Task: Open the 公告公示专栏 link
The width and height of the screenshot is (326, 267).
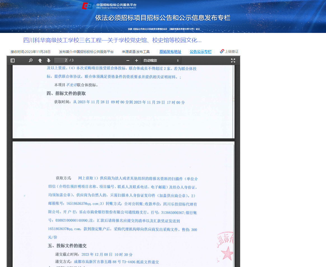Action: coord(200,52)
